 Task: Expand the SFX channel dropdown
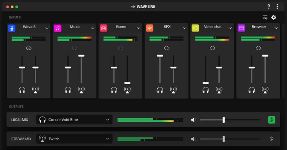(184, 28)
